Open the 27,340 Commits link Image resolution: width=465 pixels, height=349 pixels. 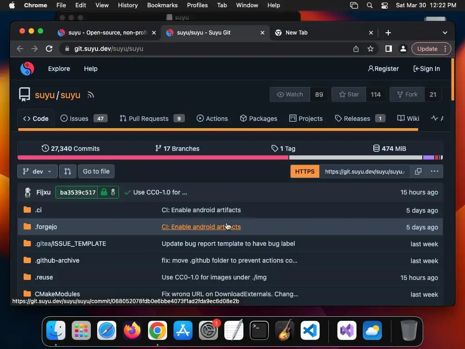pos(70,149)
